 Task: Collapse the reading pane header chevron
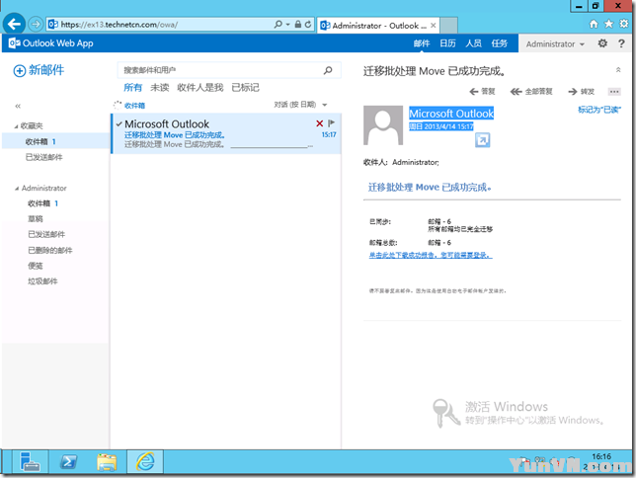pyautogui.click(x=618, y=70)
